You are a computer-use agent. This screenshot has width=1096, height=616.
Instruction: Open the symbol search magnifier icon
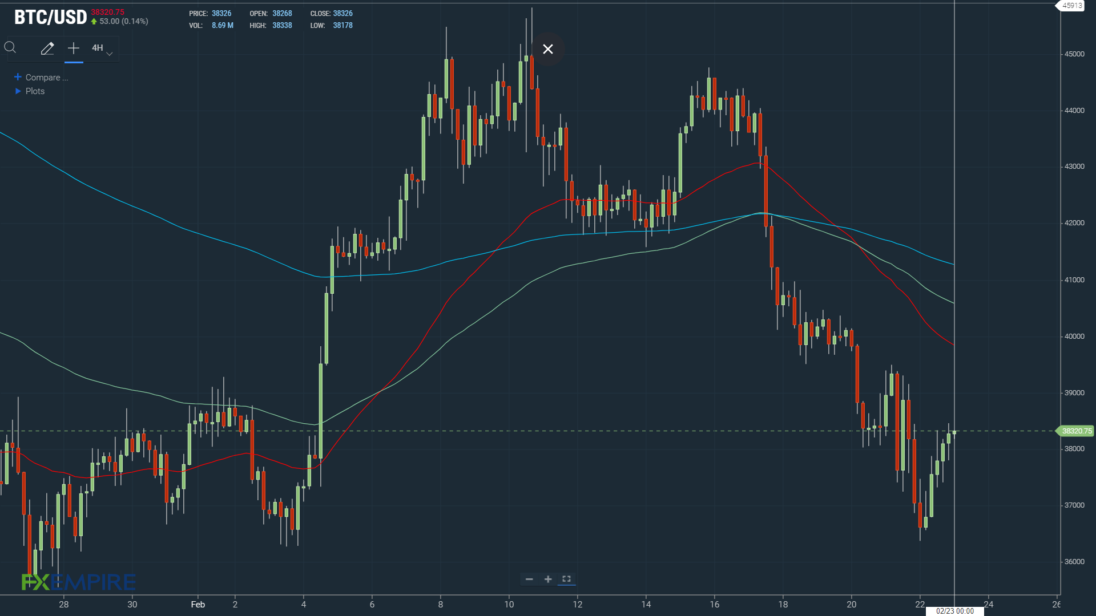(10, 48)
